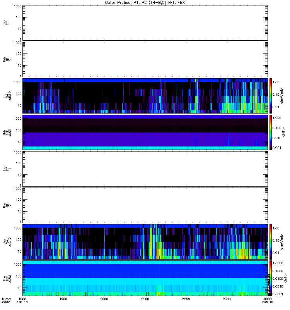Viewport: 290px width, 310px height.
Task: Click the <|mV/m|> unit label beside thc edc12
Action: 282,242
